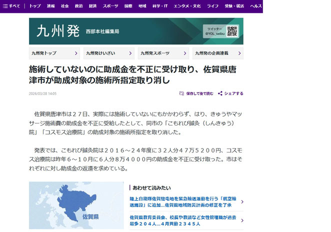Open the ヘルス section
The height and width of the screenshot is (232, 331).
coord(256,6)
